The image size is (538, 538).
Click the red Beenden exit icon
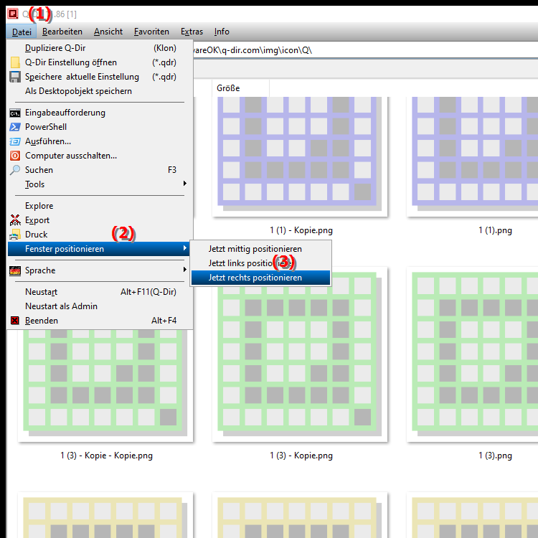pos(15,321)
